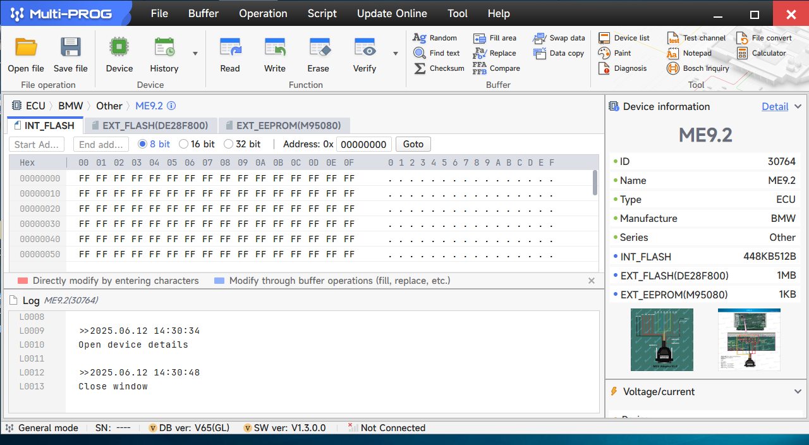
Task: Open the Calculator tool
Action: click(761, 53)
